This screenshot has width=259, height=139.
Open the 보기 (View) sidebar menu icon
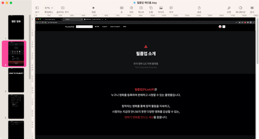click(x=37, y=8)
